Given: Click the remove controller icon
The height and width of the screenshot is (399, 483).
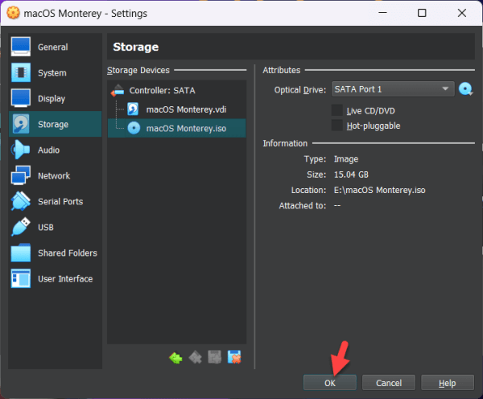Looking at the screenshot, I should [x=196, y=358].
